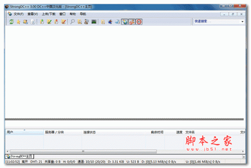Open Settings icon in the toolbar
Screen dimensions: 251x168
coord(110,22)
